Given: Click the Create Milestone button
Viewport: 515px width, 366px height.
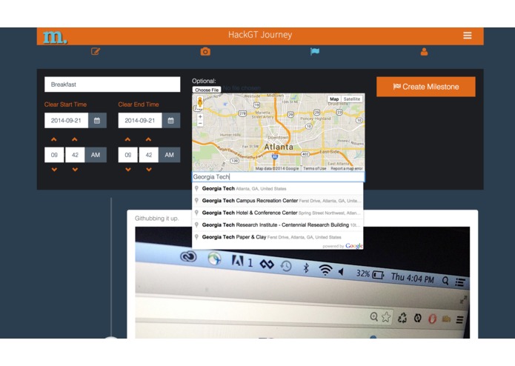Looking at the screenshot, I should coord(425,87).
